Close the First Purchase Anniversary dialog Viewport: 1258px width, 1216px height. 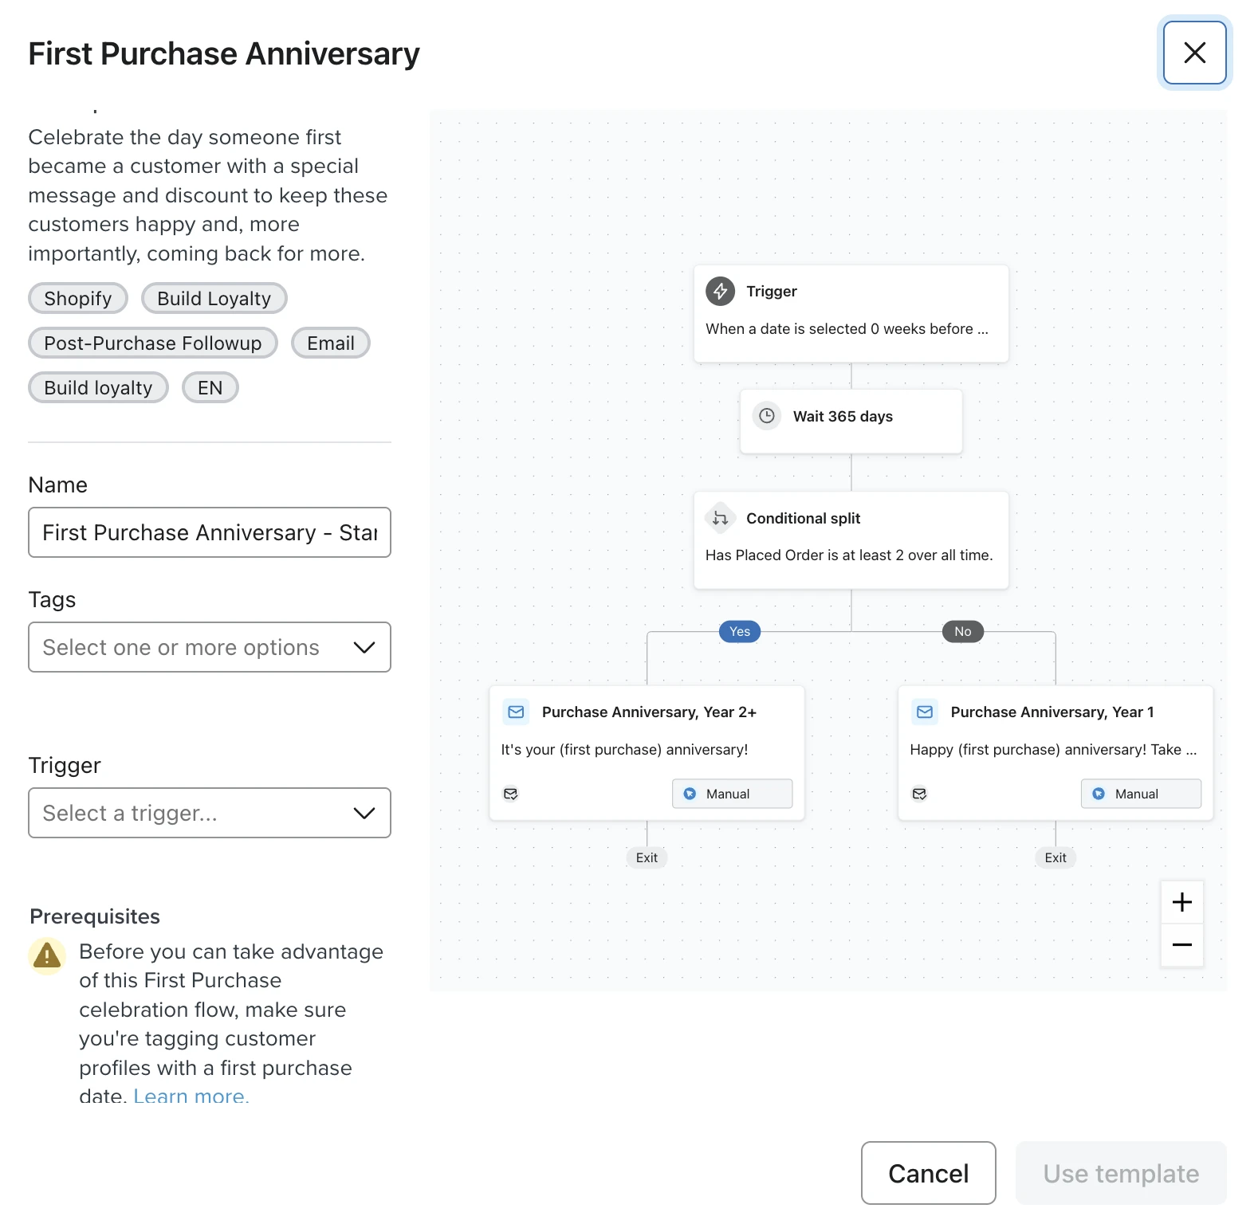(x=1194, y=53)
